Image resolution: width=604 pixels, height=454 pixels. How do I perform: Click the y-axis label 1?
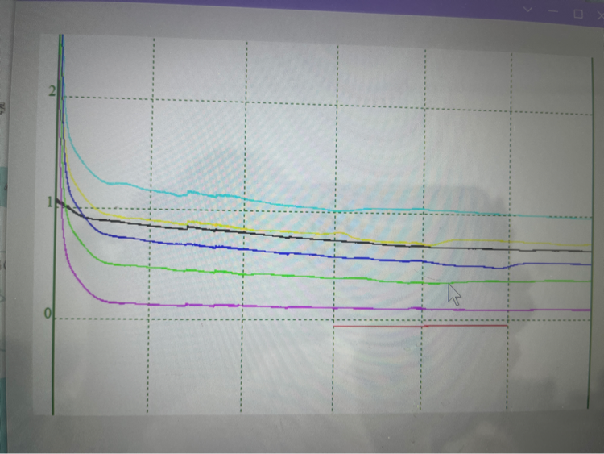[x=50, y=202]
